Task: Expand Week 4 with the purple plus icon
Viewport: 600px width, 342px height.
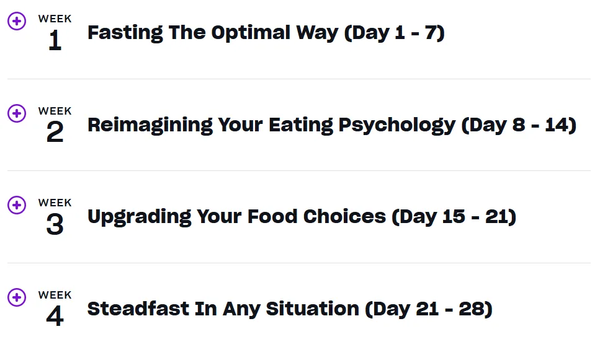Action: (x=17, y=297)
